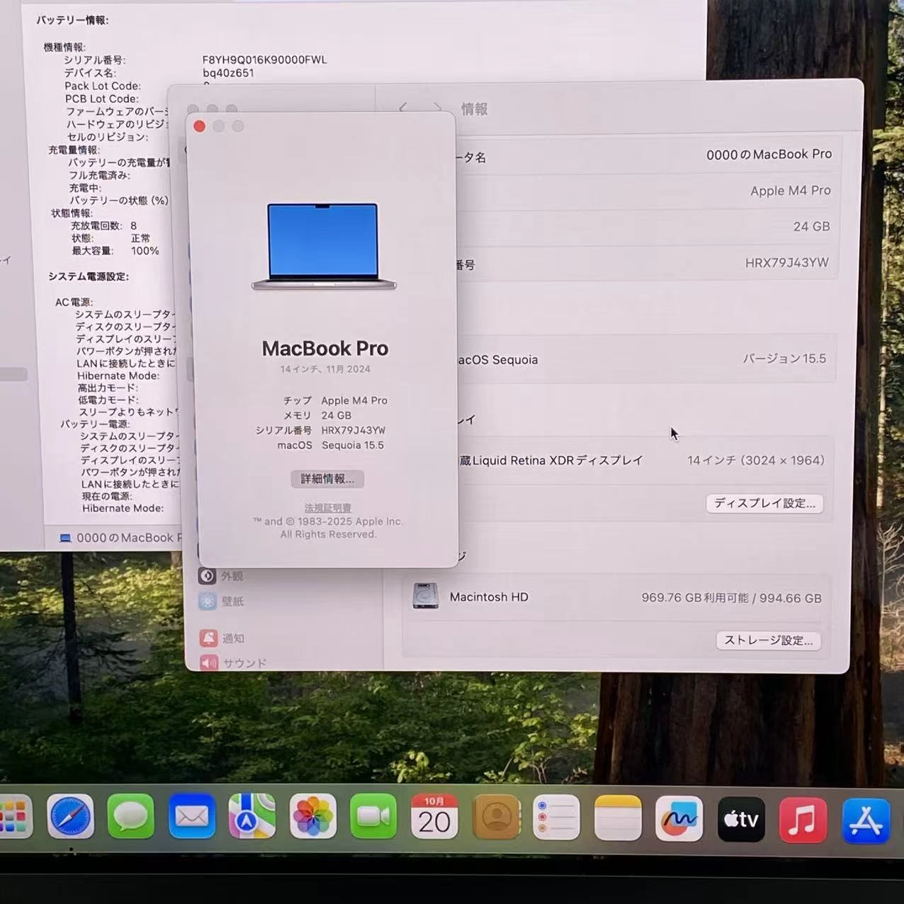Launch Freeform from the Dock

click(679, 819)
